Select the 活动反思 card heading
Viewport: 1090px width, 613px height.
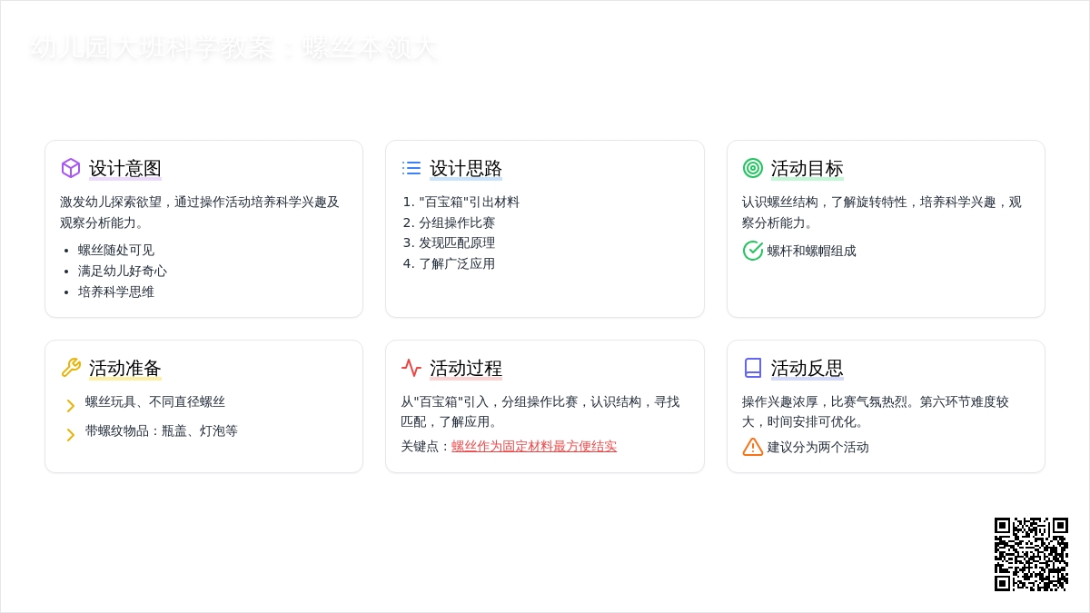[x=806, y=368]
